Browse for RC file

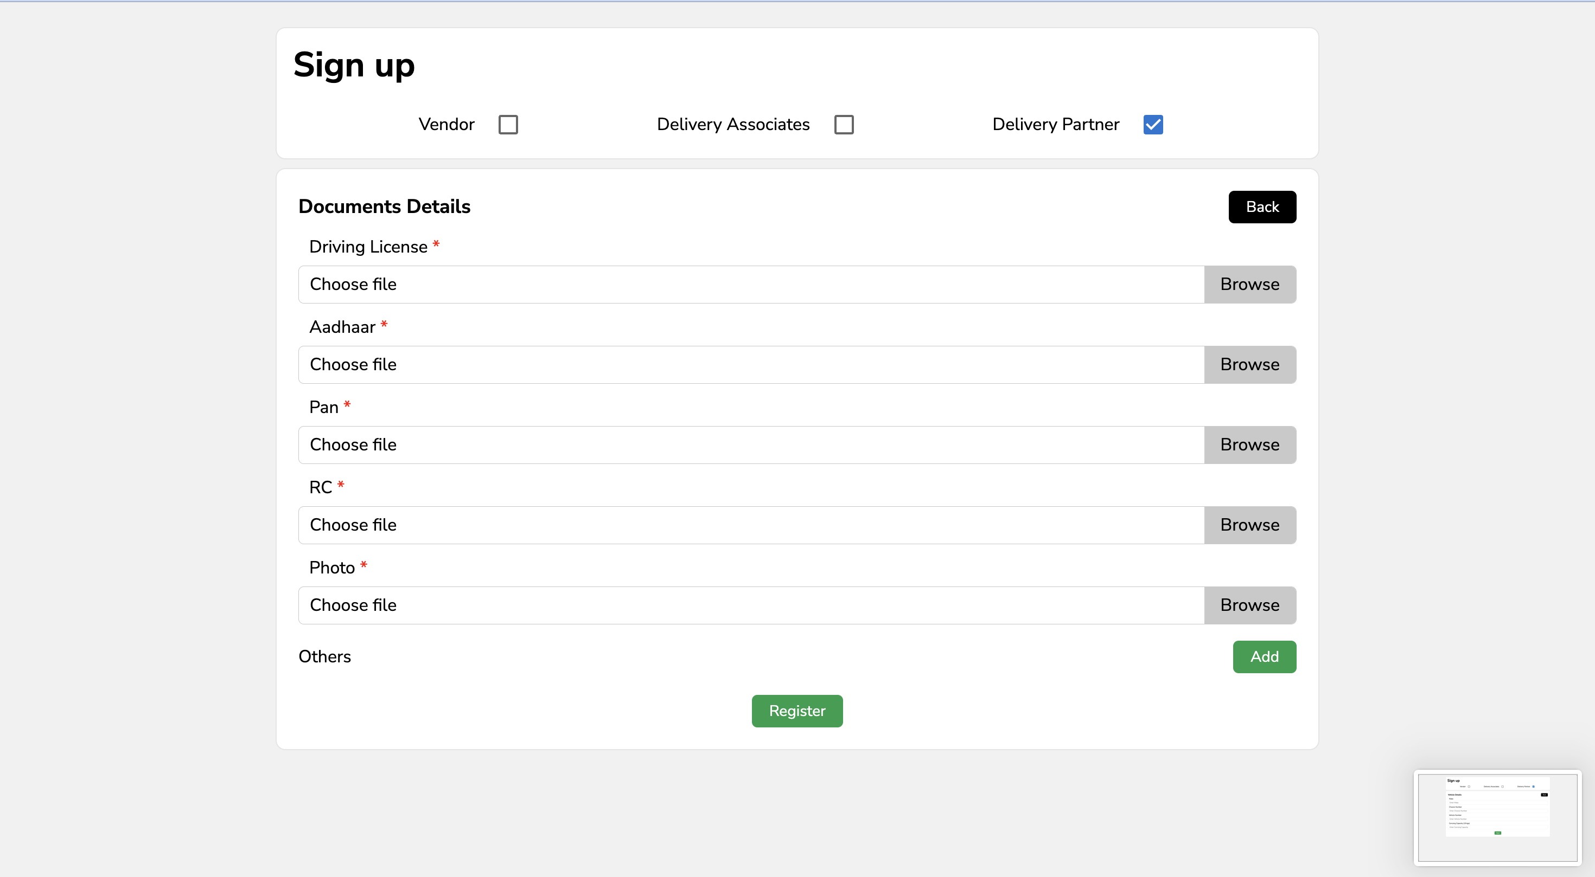(x=1249, y=525)
